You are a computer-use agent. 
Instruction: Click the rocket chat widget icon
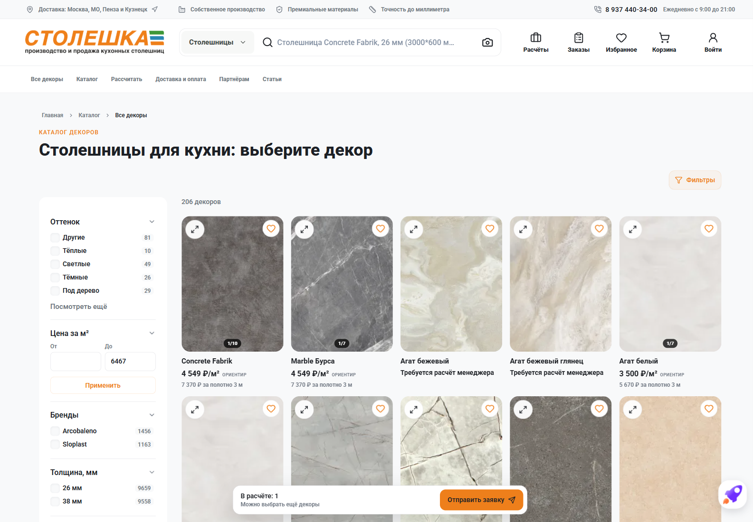click(x=733, y=494)
